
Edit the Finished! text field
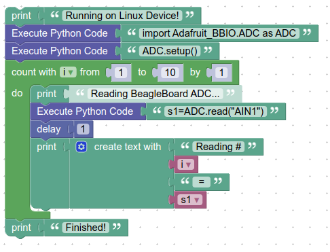(x=86, y=228)
